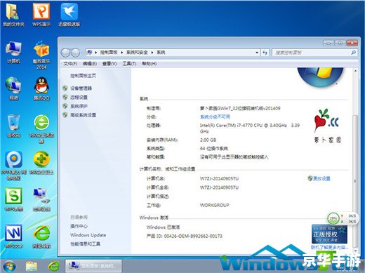Go to 控制面板 breadcrumb segment
This screenshot has width=365, height=273.
point(109,53)
